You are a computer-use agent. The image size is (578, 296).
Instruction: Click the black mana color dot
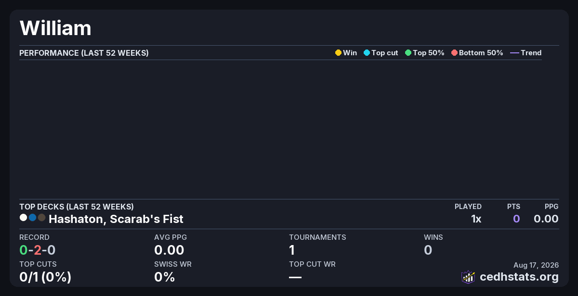[x=41, y=218]
